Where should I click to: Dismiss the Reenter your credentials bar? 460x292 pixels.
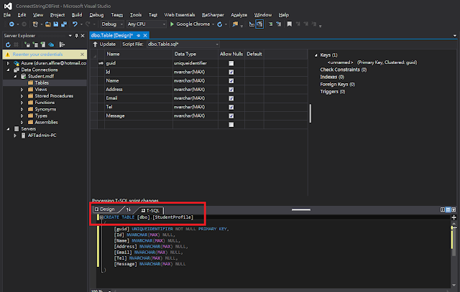click(82, 53)
